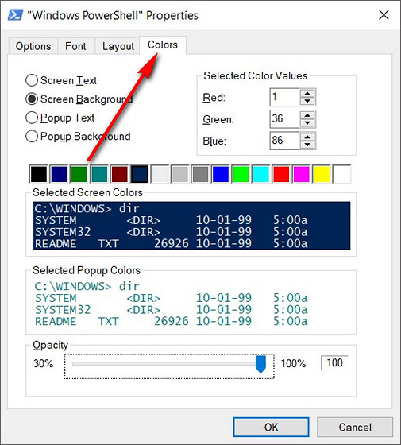The image size is (401, 445).
Task: Pick the dark gray color swatch
Action: click(200, 174)
